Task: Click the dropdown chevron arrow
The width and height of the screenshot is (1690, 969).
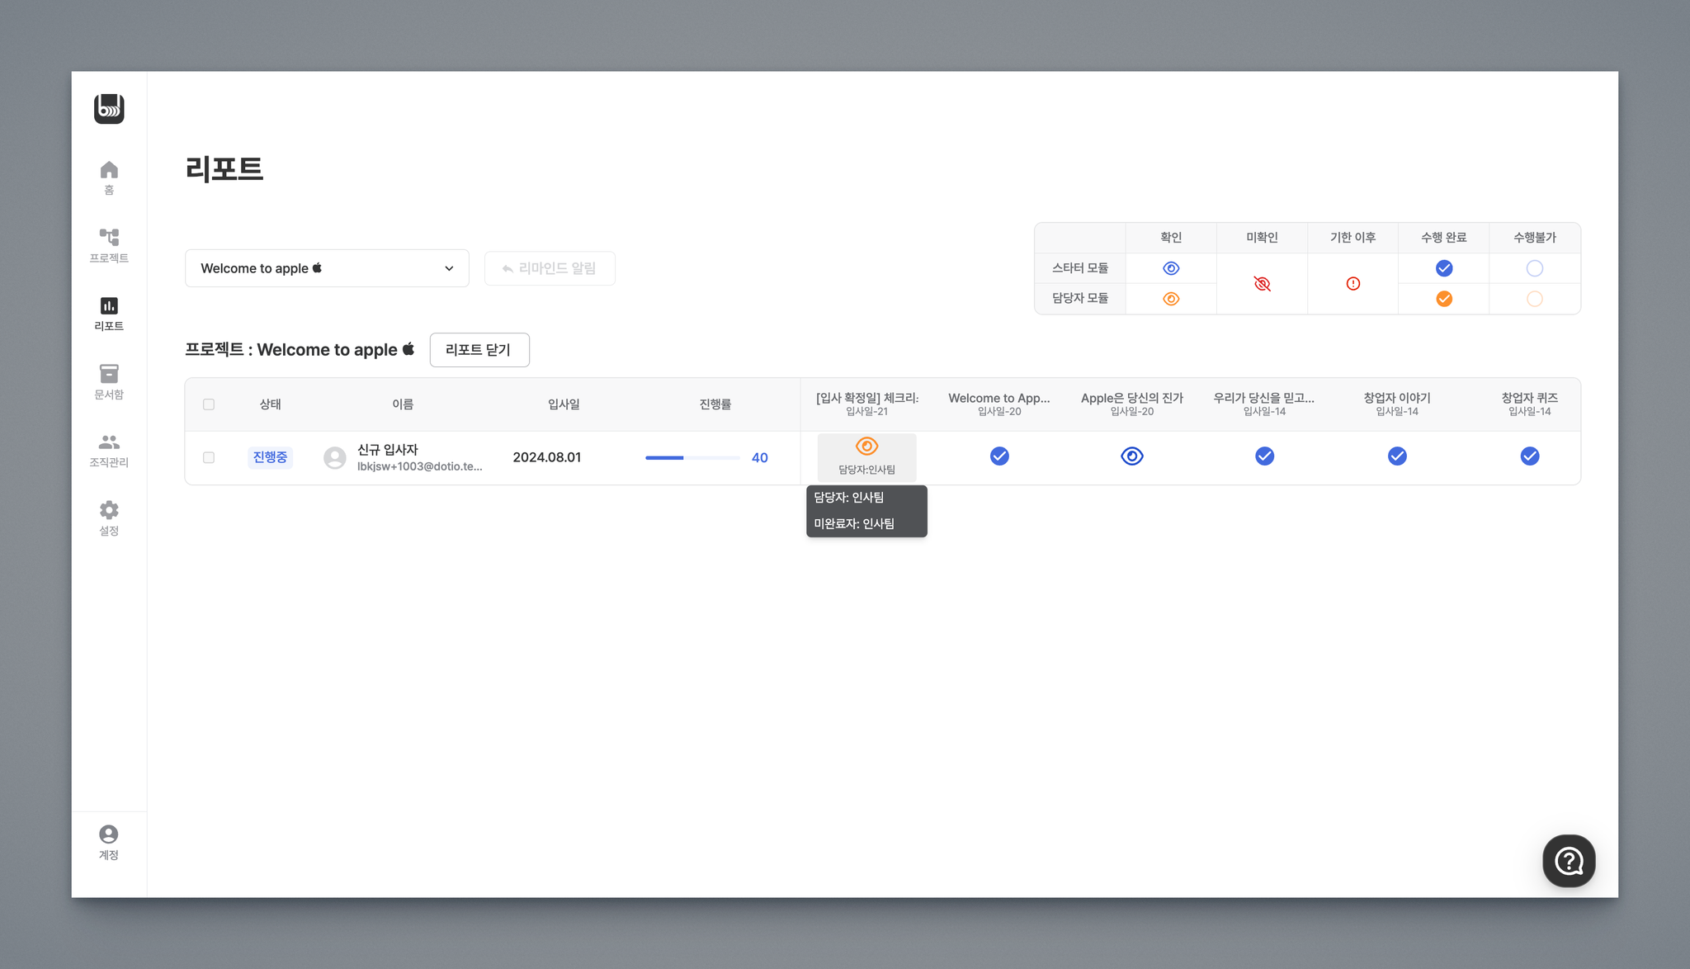Action: click(449, 268)
